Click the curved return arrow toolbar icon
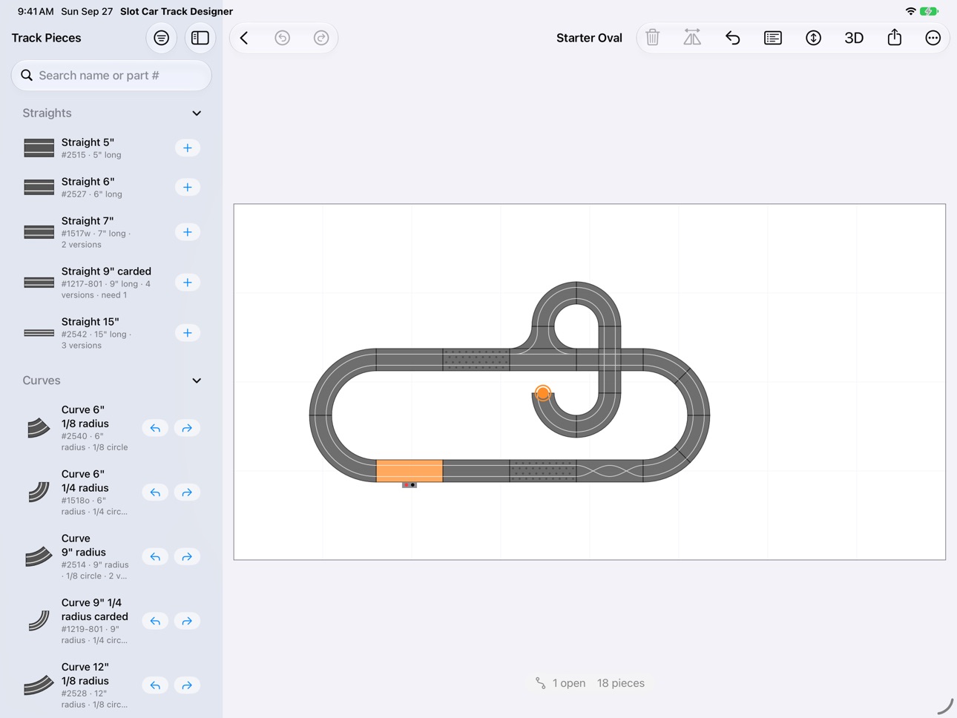The image size is (957, 718). [x=733, y=38]
